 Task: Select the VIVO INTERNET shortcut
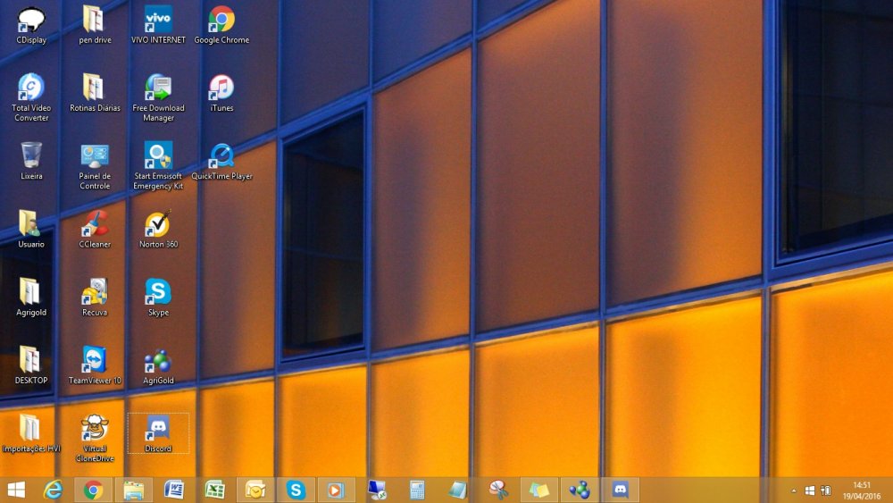coord(158,21)
